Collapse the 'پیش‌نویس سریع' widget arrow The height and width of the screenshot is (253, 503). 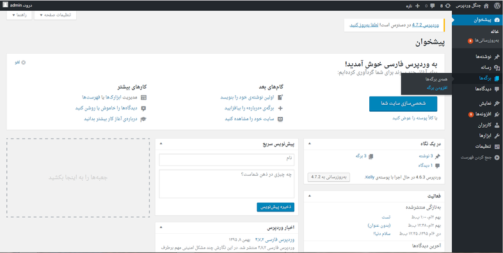click(x=161, y=144)
